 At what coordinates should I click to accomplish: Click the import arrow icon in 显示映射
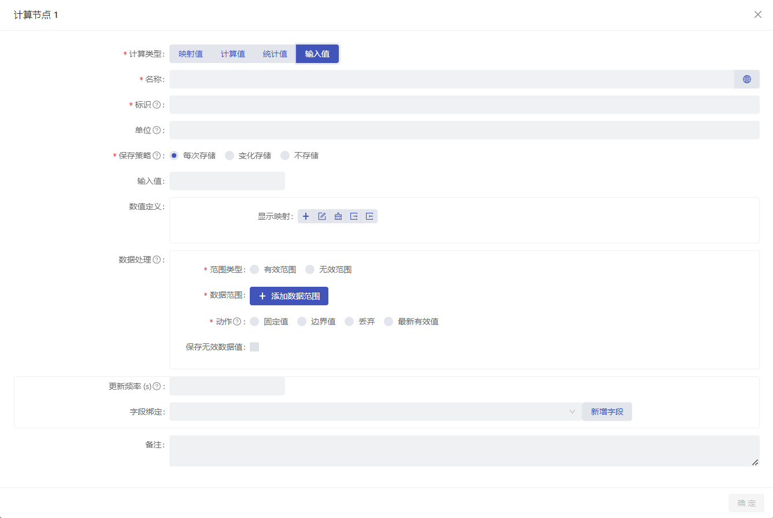(369, 216)
